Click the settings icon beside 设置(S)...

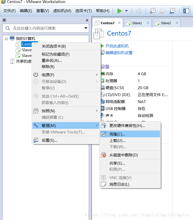(x=36, y=140)
